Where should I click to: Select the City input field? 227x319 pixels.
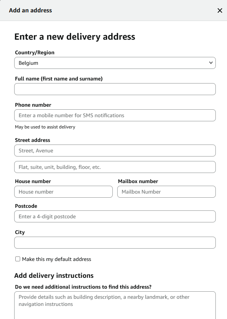click(115, 243)
